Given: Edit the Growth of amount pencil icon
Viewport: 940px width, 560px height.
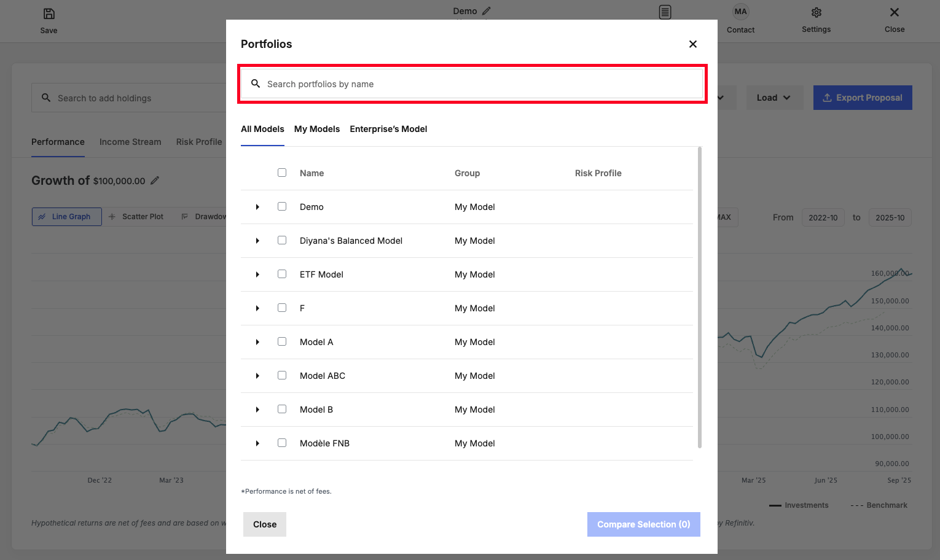Looking at the screenshot, I should point(155,180).
